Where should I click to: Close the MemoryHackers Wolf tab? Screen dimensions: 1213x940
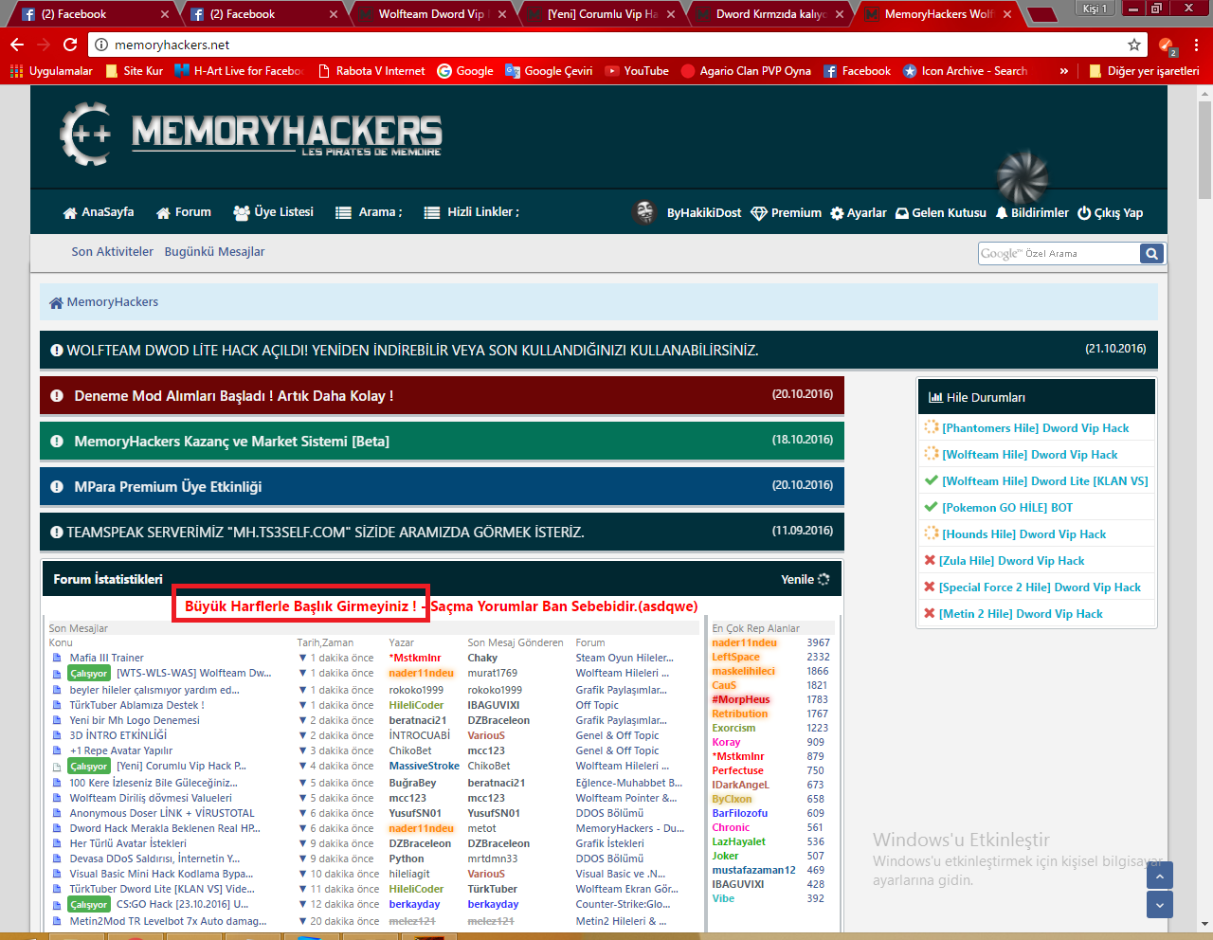(1007, 14)
